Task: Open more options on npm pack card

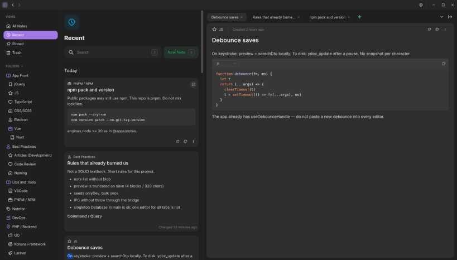Action: [x=193, y=141]
